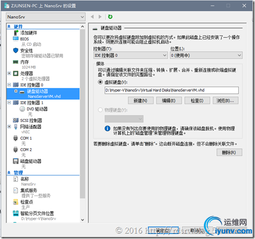Select the SCSI 控制器 tree item
The width and height of the screenshot is (255, 239).
(31, 120)
